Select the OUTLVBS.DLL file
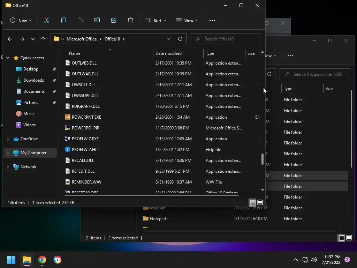This screenshot has height=268, width=357. click(x=84, y=63)
